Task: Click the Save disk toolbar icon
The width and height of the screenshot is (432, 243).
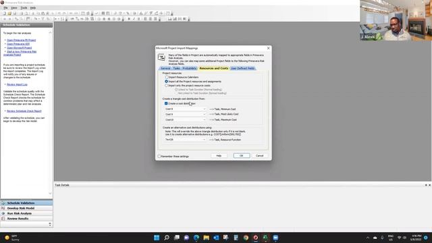Action: click(15, 13)
